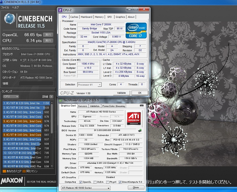Viewport: 237px width, 192px height.
Task: Open the ranking CPU dropdown in Cinebench
Action: tap(11, 97)
